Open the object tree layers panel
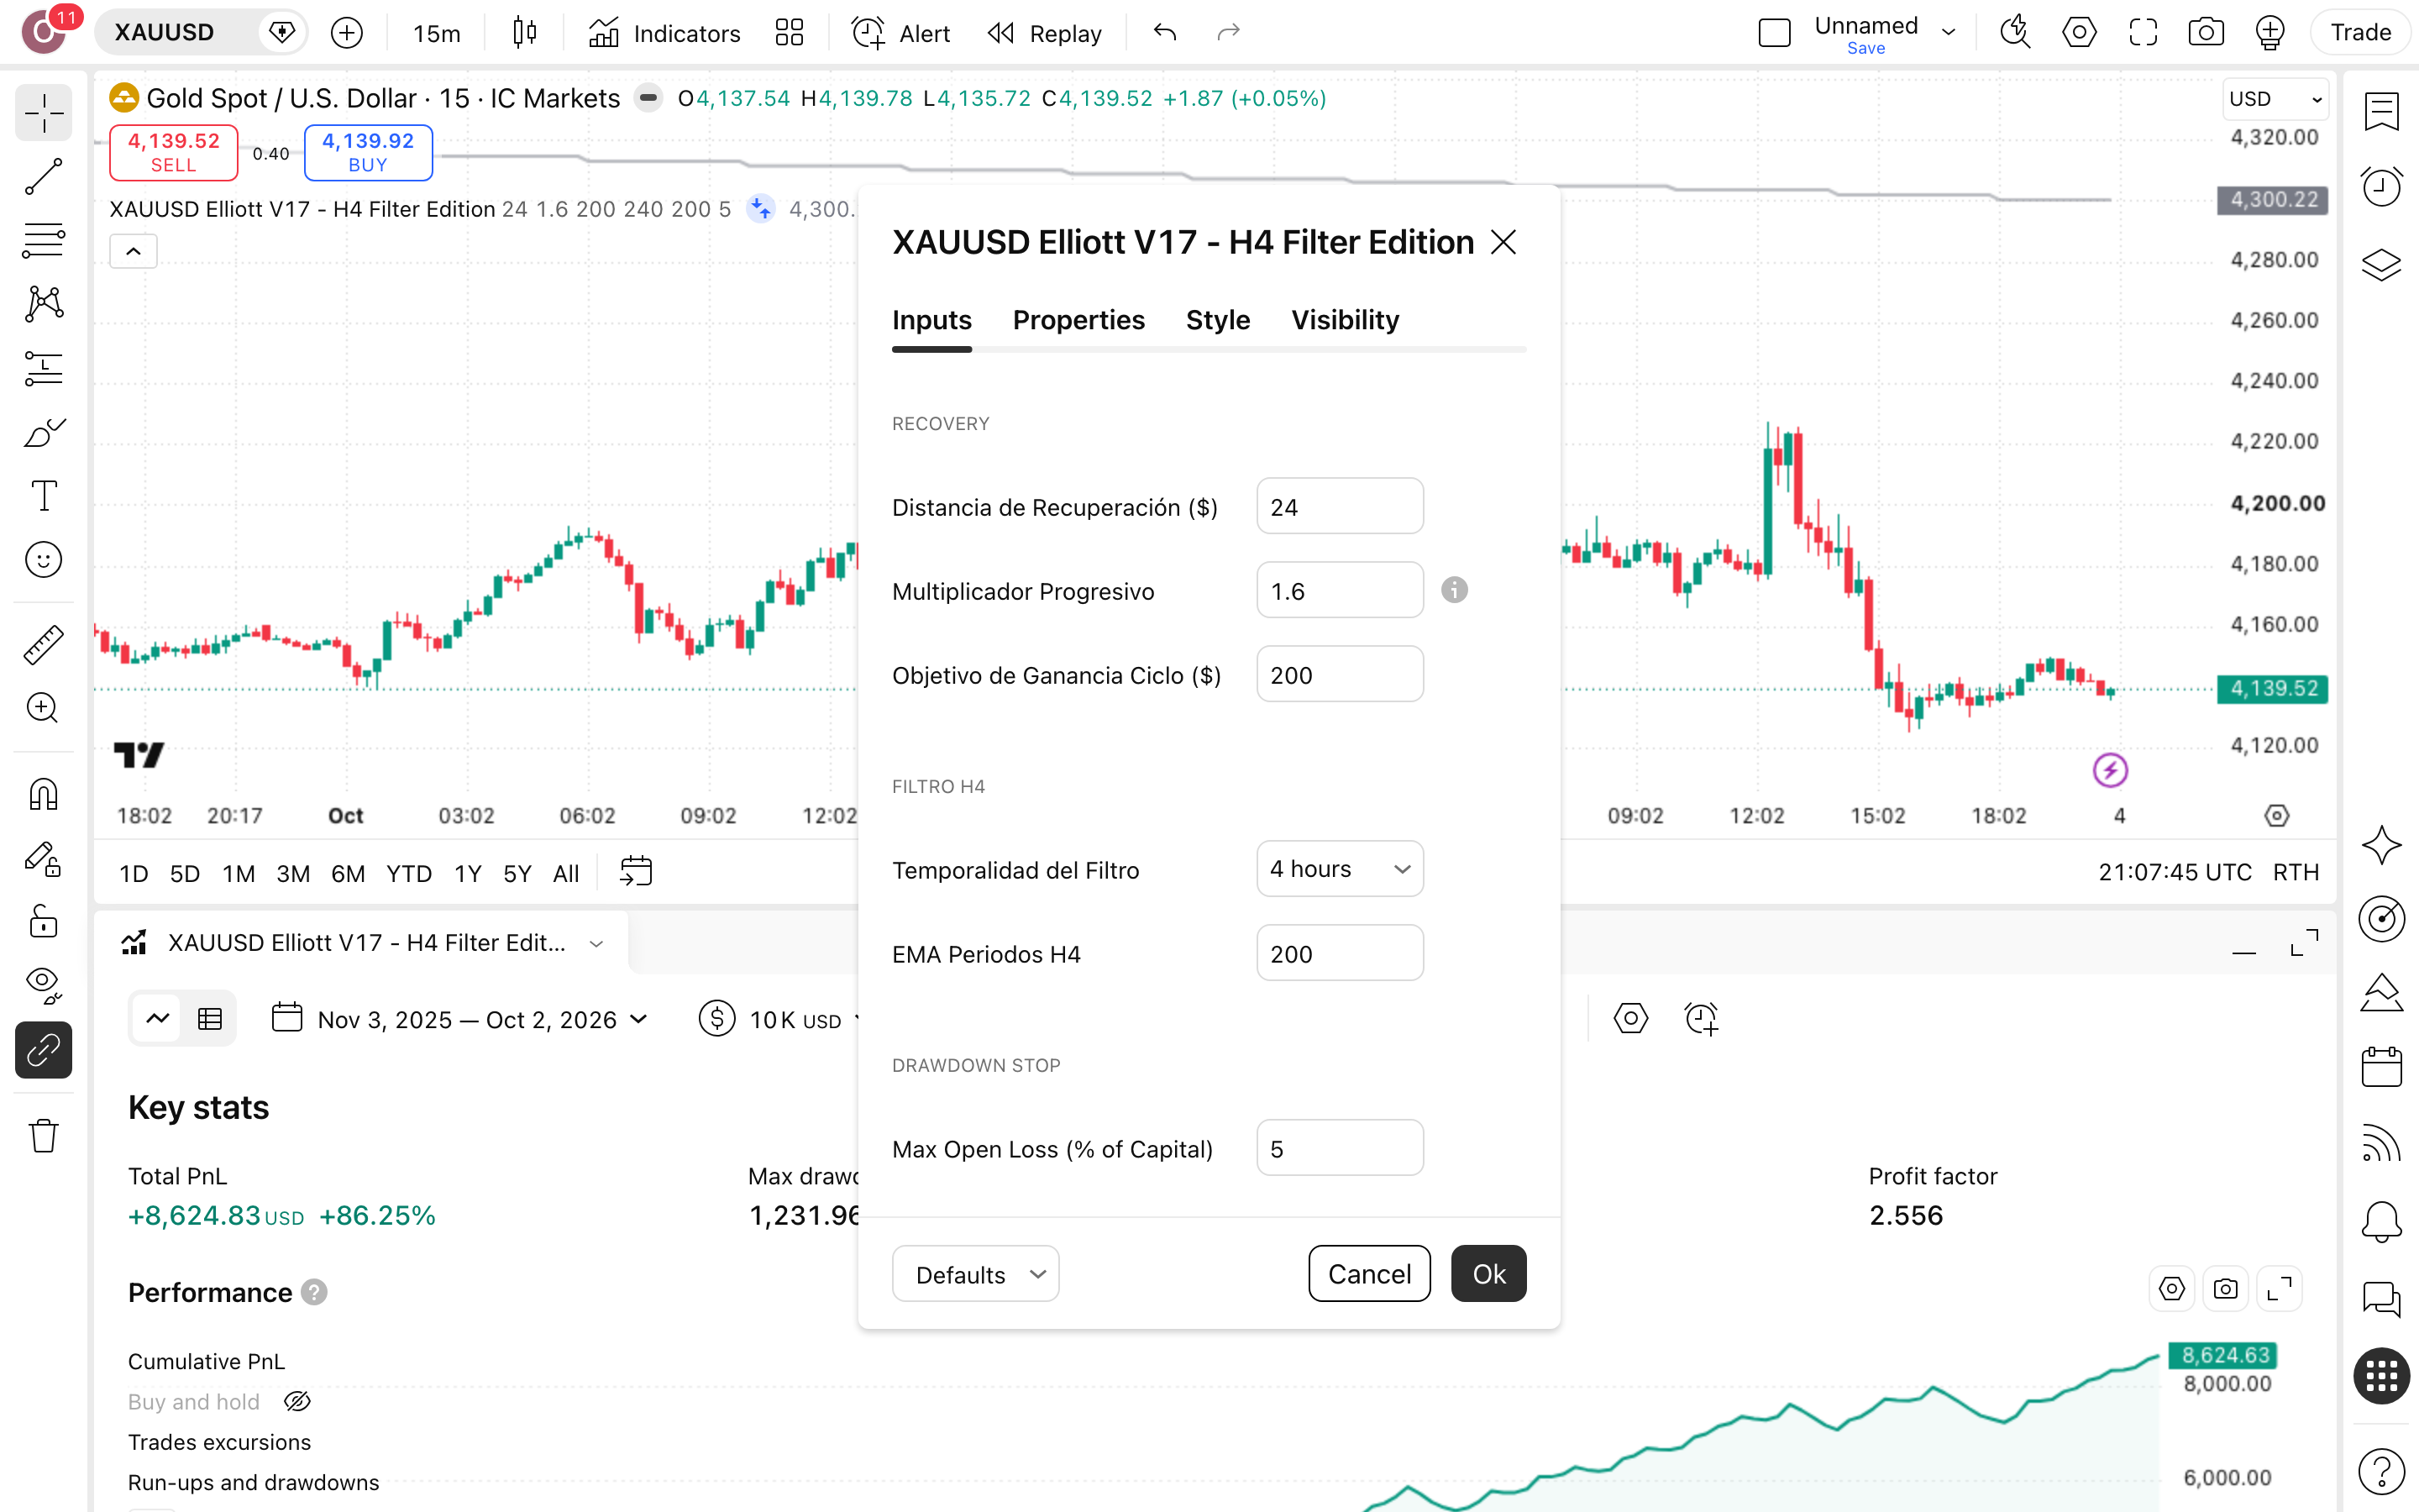The width and height of the screenshot is (2419, 1512). click(2382, 265)
